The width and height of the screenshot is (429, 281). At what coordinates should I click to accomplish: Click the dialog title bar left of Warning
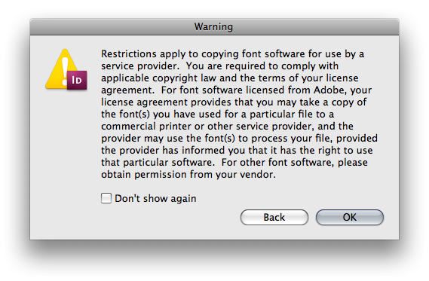[x=109, y=27]
